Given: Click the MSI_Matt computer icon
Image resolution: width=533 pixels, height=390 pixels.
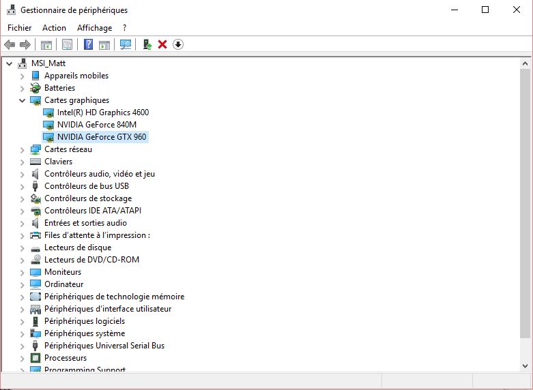Looking at the screenshot, I should tap(23, 63).
